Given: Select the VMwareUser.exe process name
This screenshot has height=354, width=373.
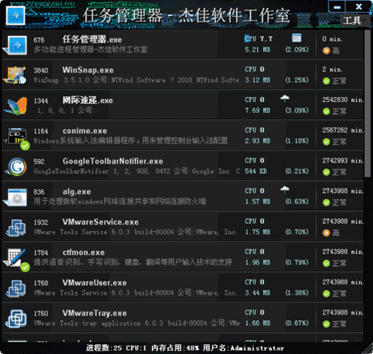Looking at the screenshot, I should pos(94,283).
